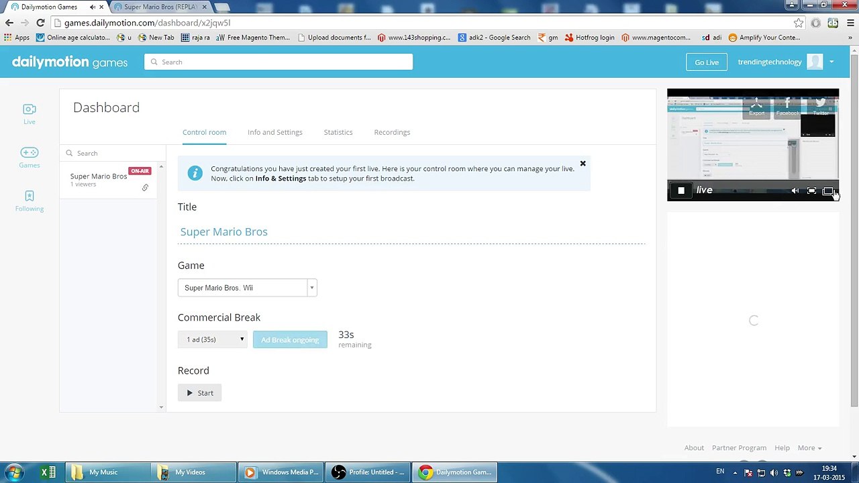Open the Partner Program footer link
This screenshot has height=483, width=859.
coord(739,448)
